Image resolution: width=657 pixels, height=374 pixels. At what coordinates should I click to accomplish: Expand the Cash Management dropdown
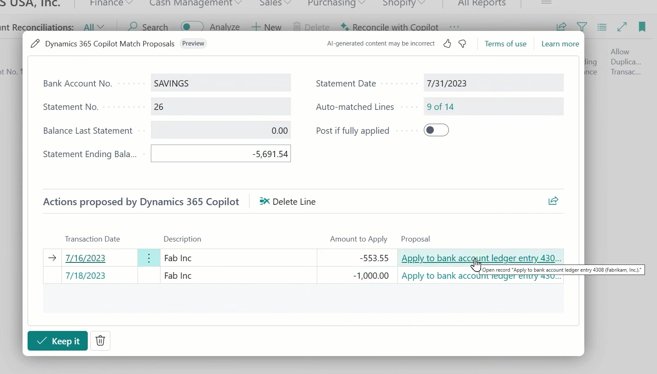[x=195, y=3]
